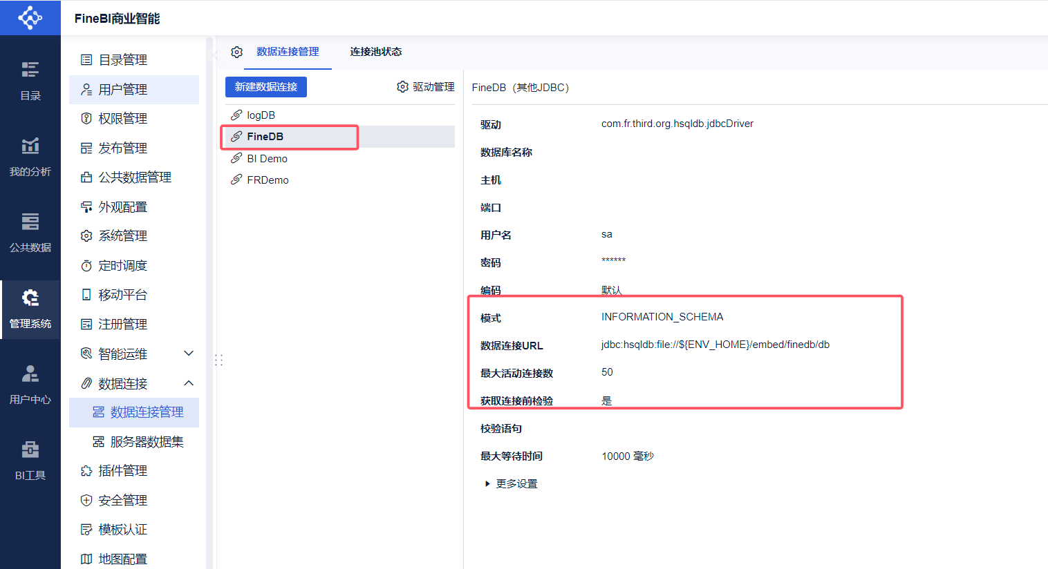1048x569 pixels.
Task: Click the 10000 毫秒 wait time value
Action: tap(628, 456)
